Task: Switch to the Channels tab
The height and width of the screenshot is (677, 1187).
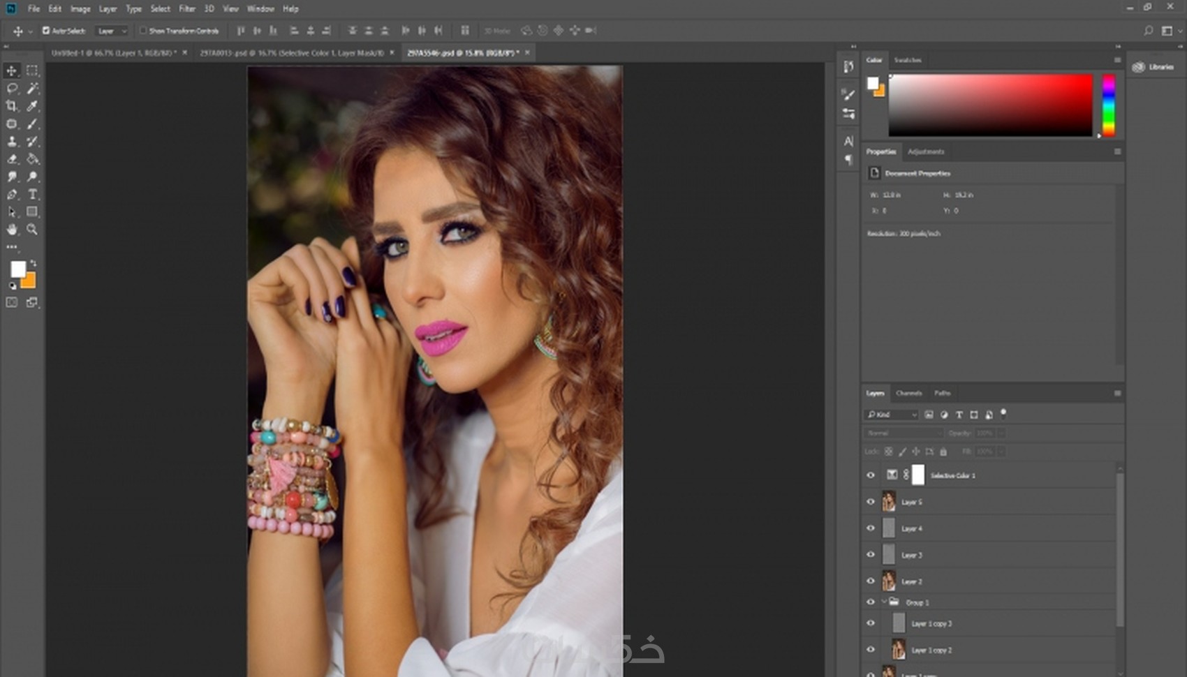Action: pyautogui.click(x=908, y=394)
